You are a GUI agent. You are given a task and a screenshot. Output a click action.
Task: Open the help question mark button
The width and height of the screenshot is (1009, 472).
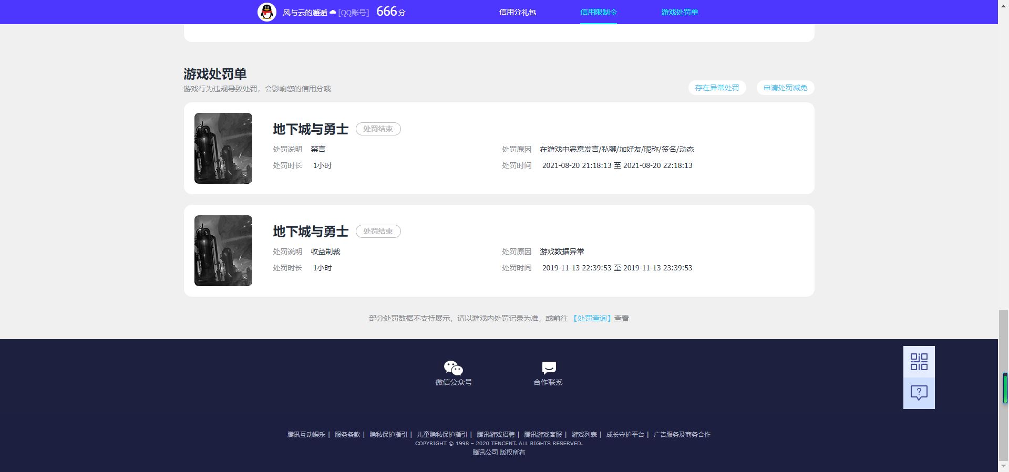(x=919, y=393)
